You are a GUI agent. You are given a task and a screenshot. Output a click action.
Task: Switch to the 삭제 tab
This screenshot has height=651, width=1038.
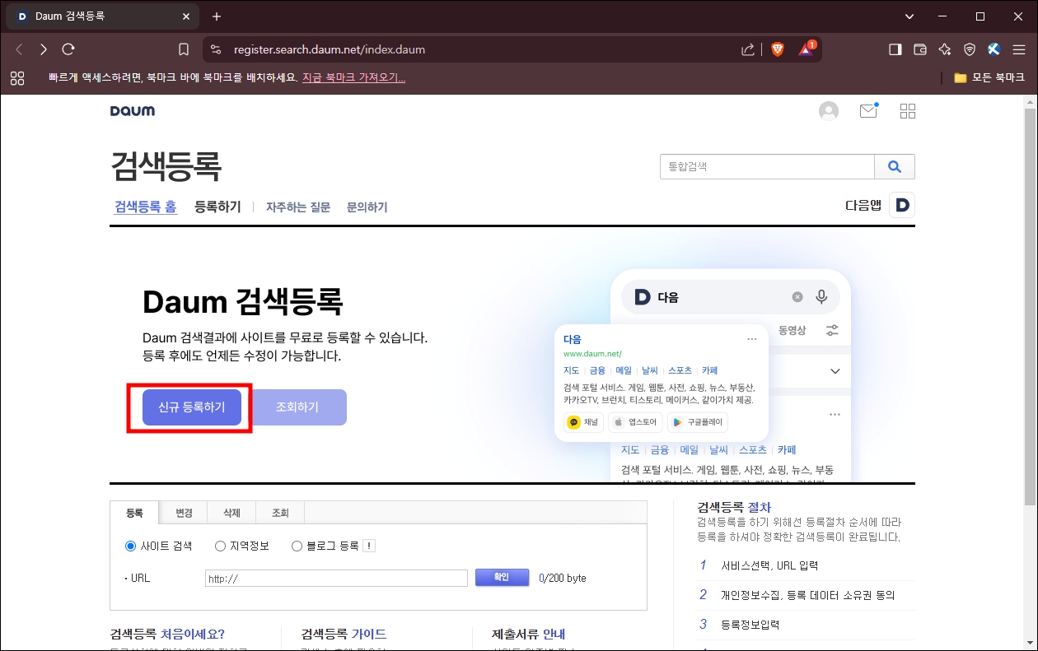click(231, 513)
